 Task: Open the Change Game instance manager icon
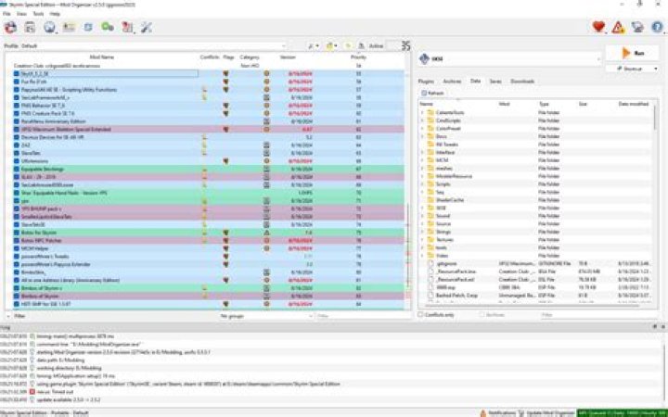coord(10,28)
